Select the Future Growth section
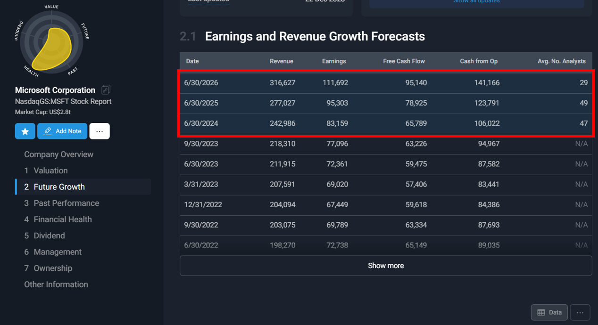This screenshot has width=598, height=325. tap(59, 187)
